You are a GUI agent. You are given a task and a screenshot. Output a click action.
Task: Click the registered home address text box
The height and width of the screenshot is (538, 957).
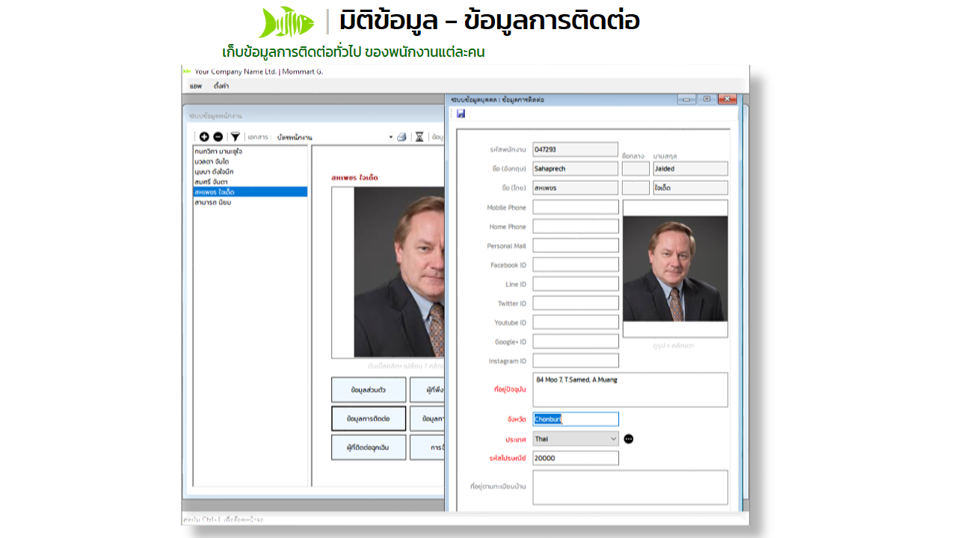(630, 487)
